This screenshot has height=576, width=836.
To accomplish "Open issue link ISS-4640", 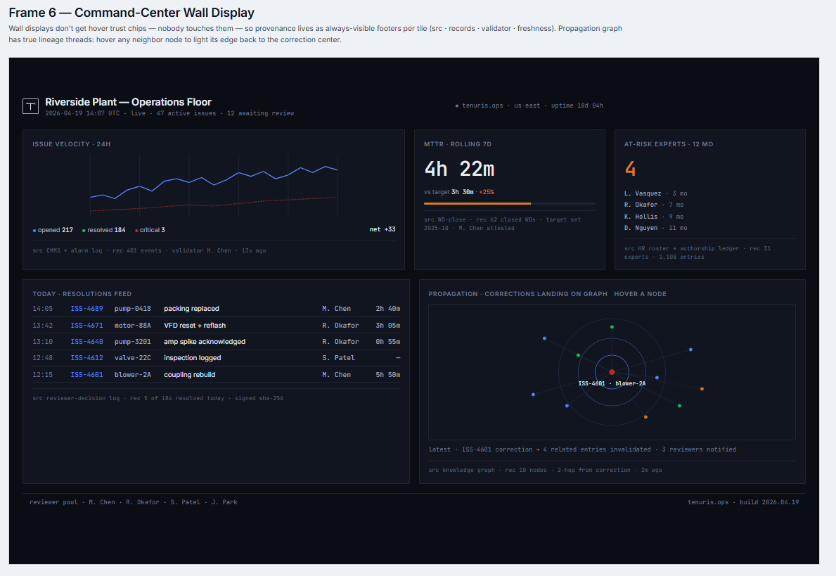I will coord(86,341).
